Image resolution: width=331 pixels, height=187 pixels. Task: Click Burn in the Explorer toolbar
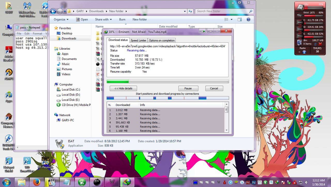(x=122, y=19)
